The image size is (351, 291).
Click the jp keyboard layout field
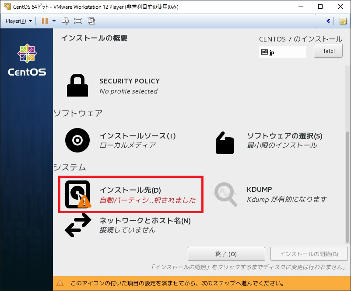(282, 52)
